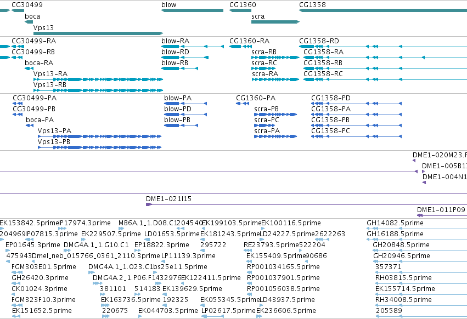Image resolution: width=467 pixels, height=319 pixels.
Task: Select EST label RH34008.5prime
Action: coord(403,300)
